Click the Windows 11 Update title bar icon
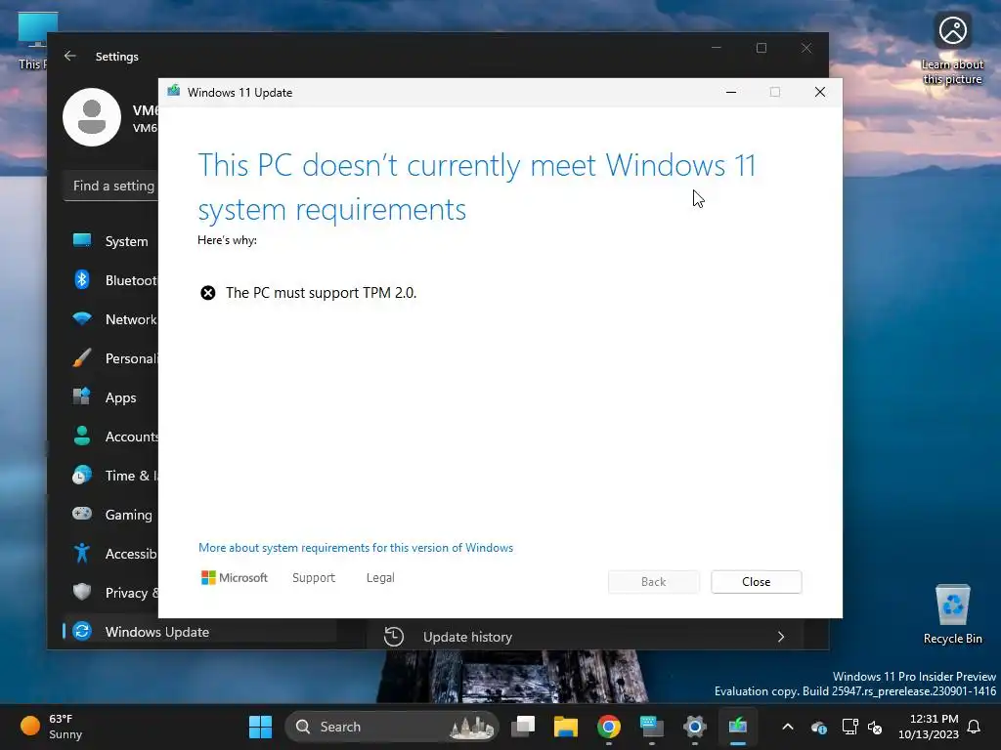 [x=174, y=92]
